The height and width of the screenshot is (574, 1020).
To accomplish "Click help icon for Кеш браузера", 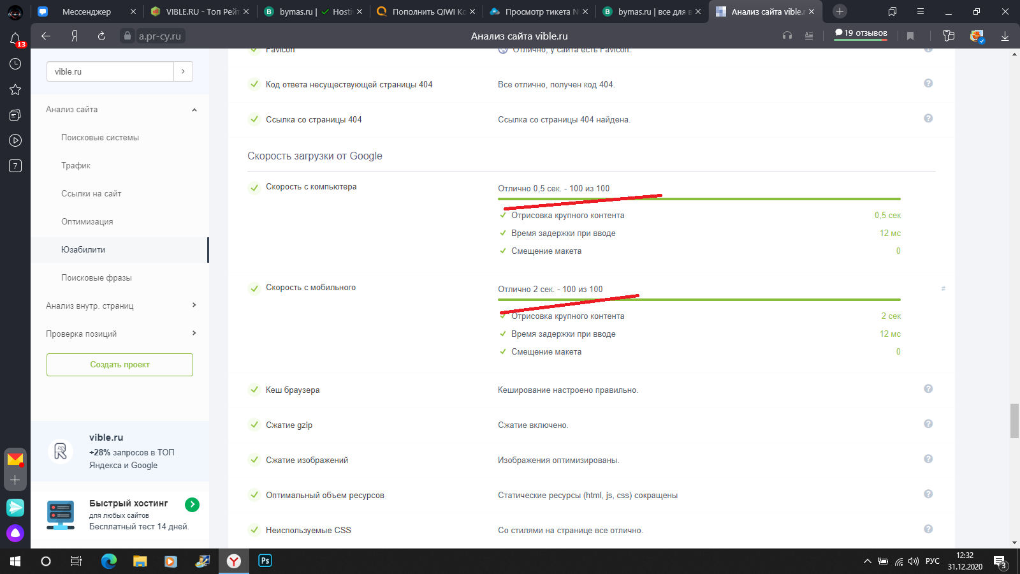I will point(928,389).
